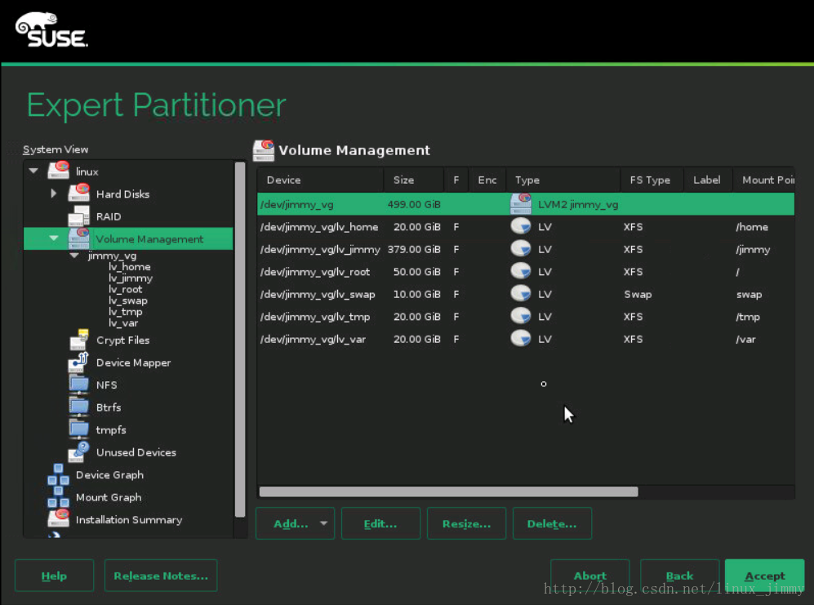
Task: Collapse the linux tree node
Action: 33,171
